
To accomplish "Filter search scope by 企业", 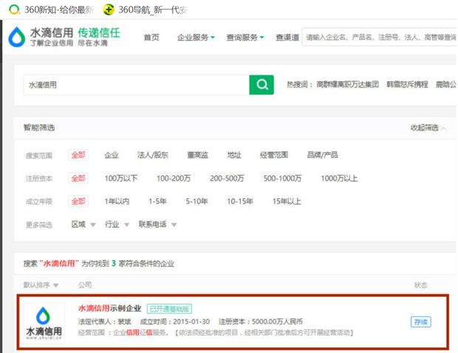I will click(112, 155).
